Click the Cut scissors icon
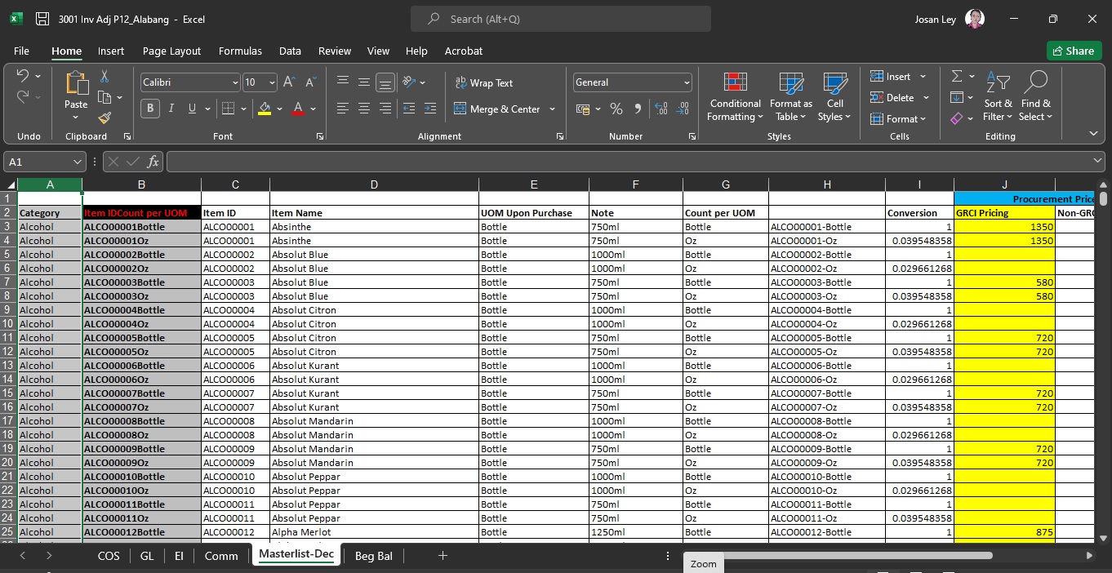Image resolution: width=1112 pixels, height=573 pixels. point(105,77)
